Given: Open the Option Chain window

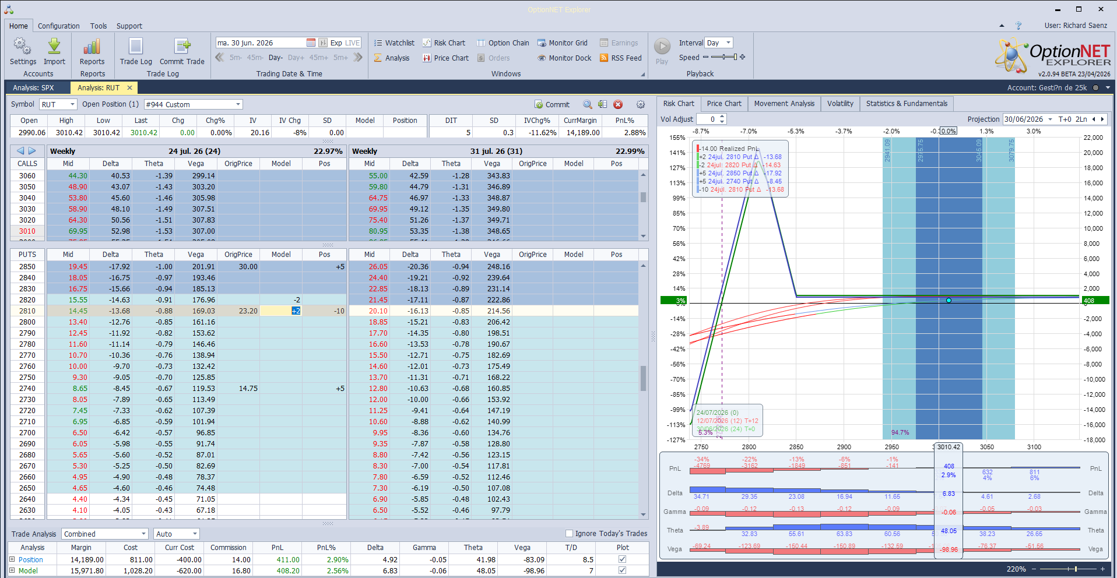Looking at the screenshot, I should pos(503,43).
